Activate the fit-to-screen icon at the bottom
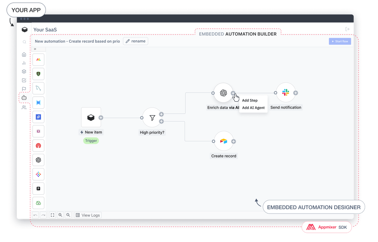Image resolution: width=378 pixels, height=242 pixels. (53, 215)
